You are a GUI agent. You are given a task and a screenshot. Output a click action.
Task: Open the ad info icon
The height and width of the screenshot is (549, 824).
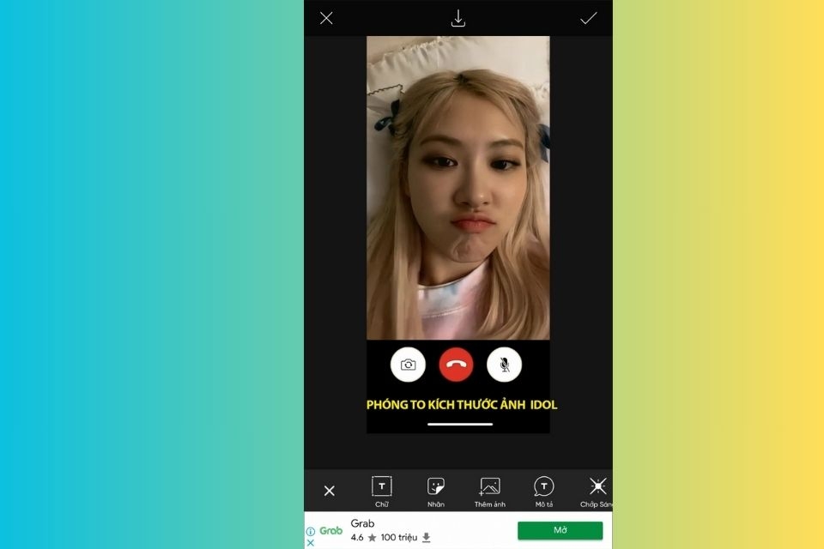coord(311,532)
